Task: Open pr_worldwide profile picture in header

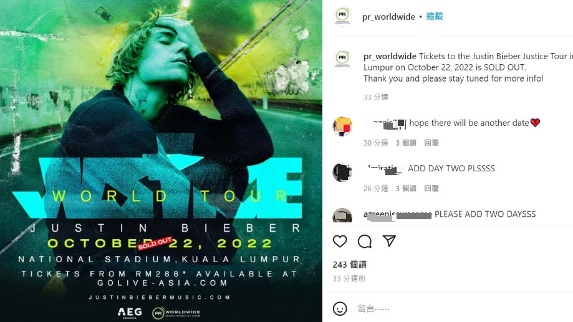Action: [342, 16]
